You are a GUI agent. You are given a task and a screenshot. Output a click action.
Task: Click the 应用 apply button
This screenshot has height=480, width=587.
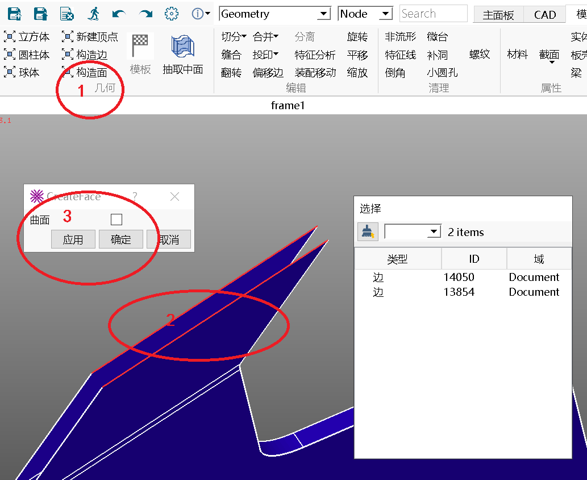pos(73,239)
